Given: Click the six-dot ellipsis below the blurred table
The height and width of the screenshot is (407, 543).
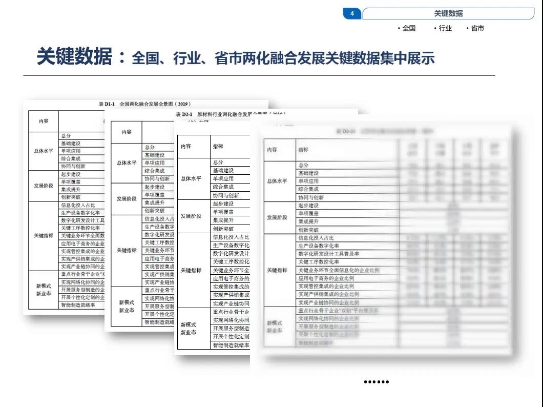Looking at the screenshot, I should [377, 382].
